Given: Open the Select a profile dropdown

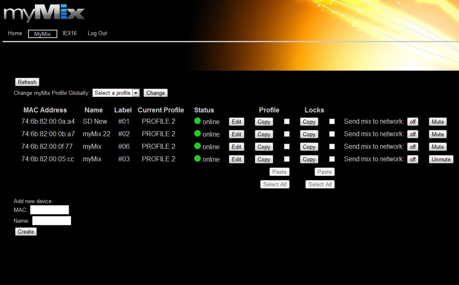Looking at the screenshot, I should point(116,93).
